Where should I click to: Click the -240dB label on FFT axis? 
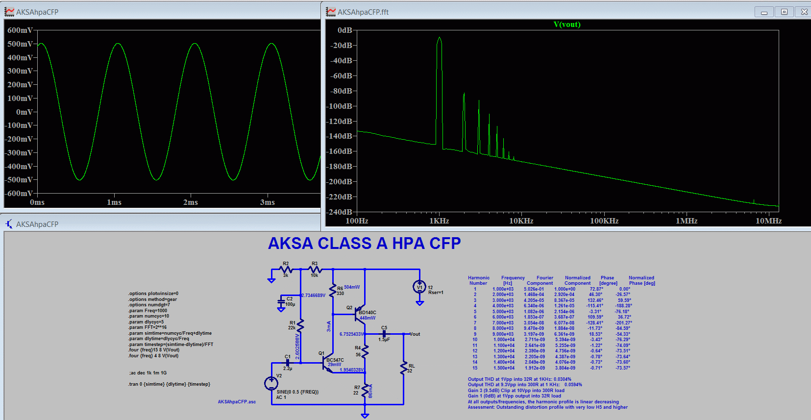(340, 212)
